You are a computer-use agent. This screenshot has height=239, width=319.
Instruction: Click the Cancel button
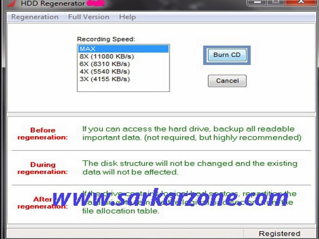pos(227,81)
